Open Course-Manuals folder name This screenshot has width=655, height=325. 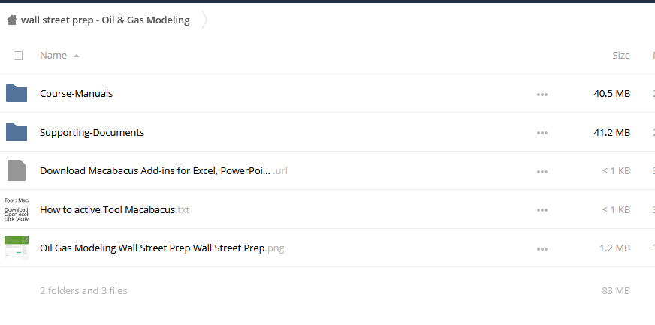[x=76, y=94]
